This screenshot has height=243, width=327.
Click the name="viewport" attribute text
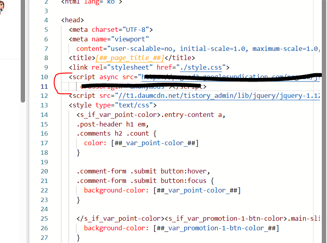pos(120,39)
